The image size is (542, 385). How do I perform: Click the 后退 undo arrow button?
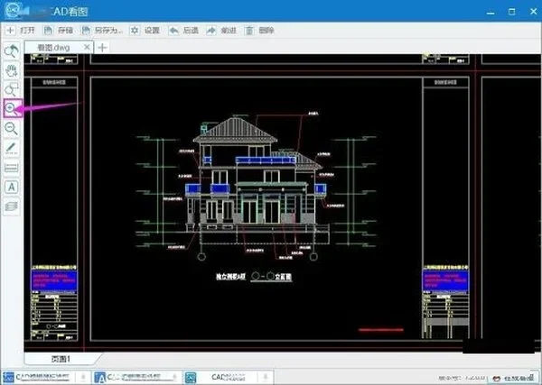183,31
